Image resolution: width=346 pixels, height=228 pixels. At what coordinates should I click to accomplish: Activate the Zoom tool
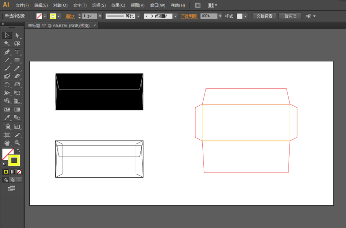(17, 143)
